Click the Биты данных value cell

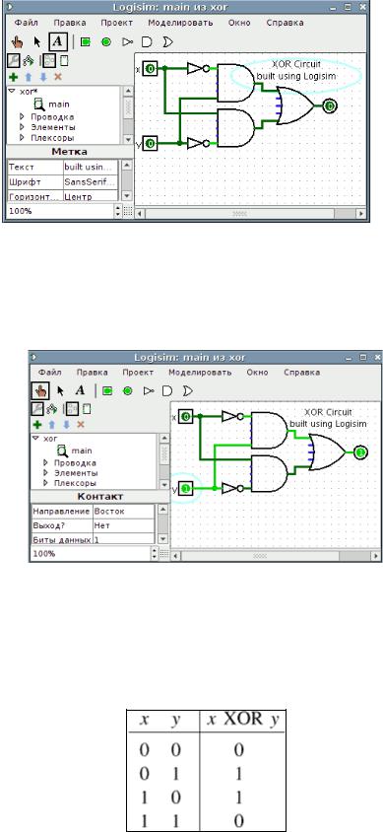tap(124, 539)
